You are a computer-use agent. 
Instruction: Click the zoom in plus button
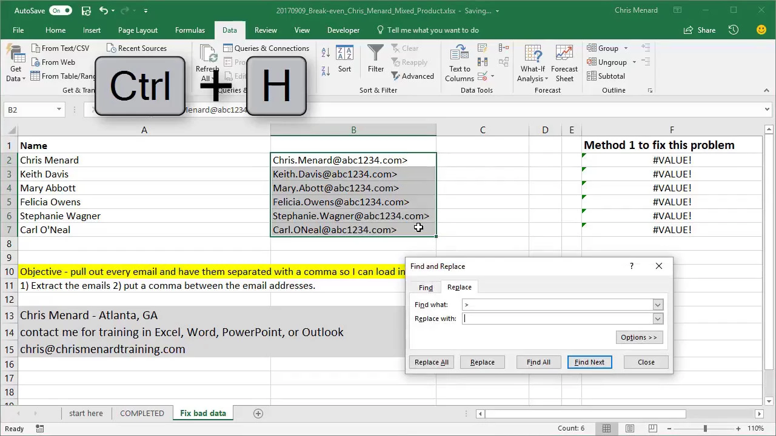[738, 428]
